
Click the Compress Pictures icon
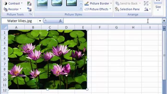tap(29, 3)
